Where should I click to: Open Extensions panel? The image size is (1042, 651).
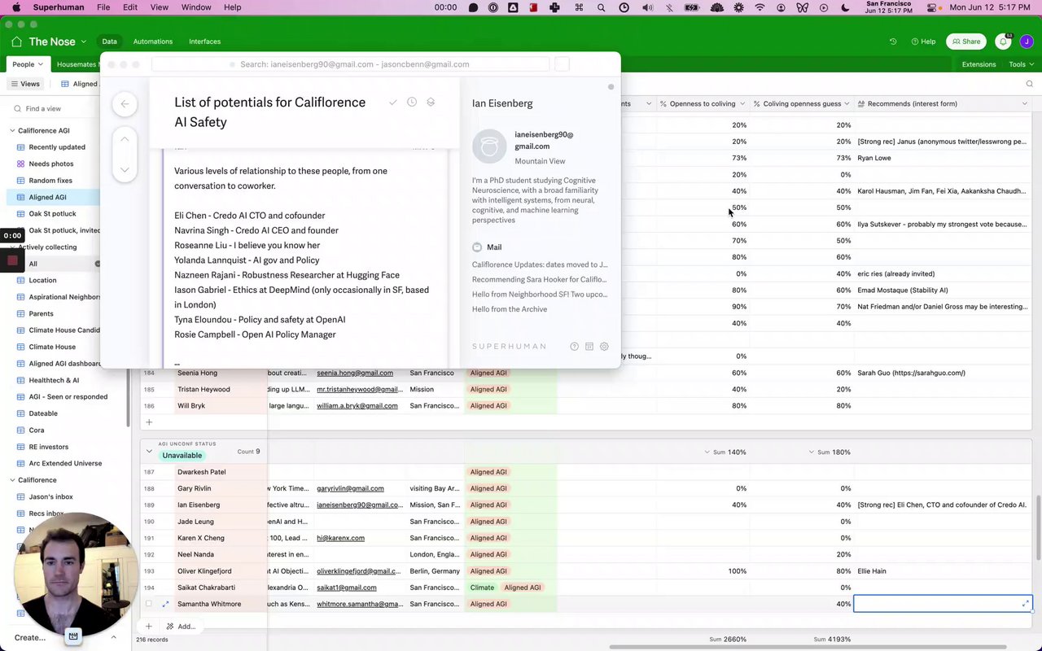(x=979, y=64)
